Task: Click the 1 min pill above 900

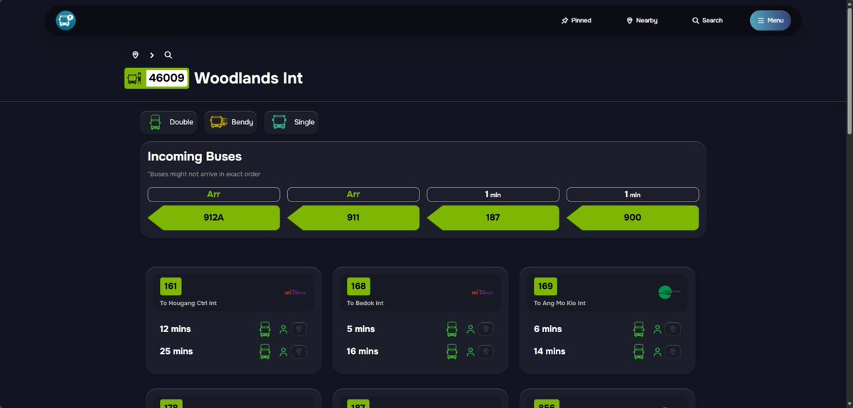Action: coord(633,194)
